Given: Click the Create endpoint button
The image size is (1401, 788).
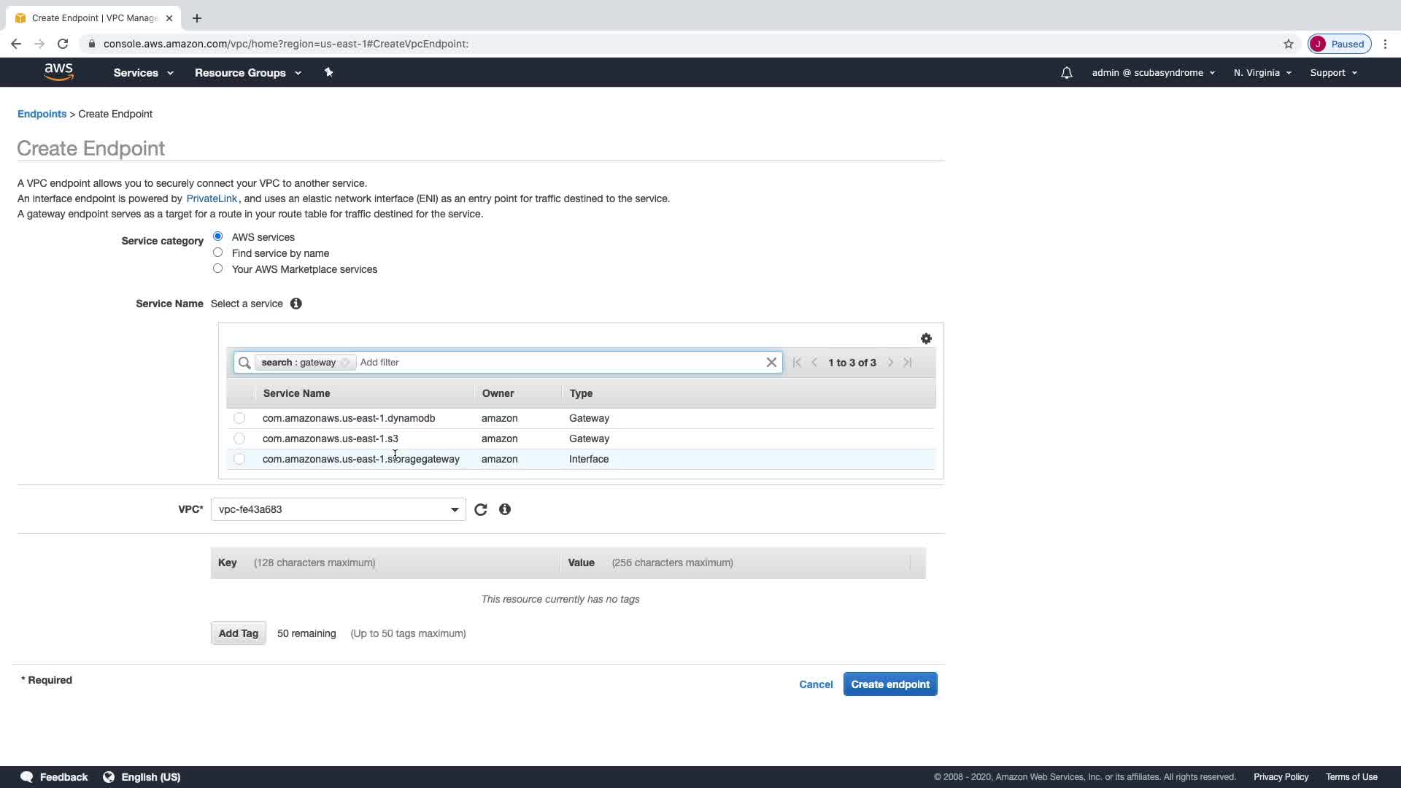Looking at the screenshot, I should point(889,684).
